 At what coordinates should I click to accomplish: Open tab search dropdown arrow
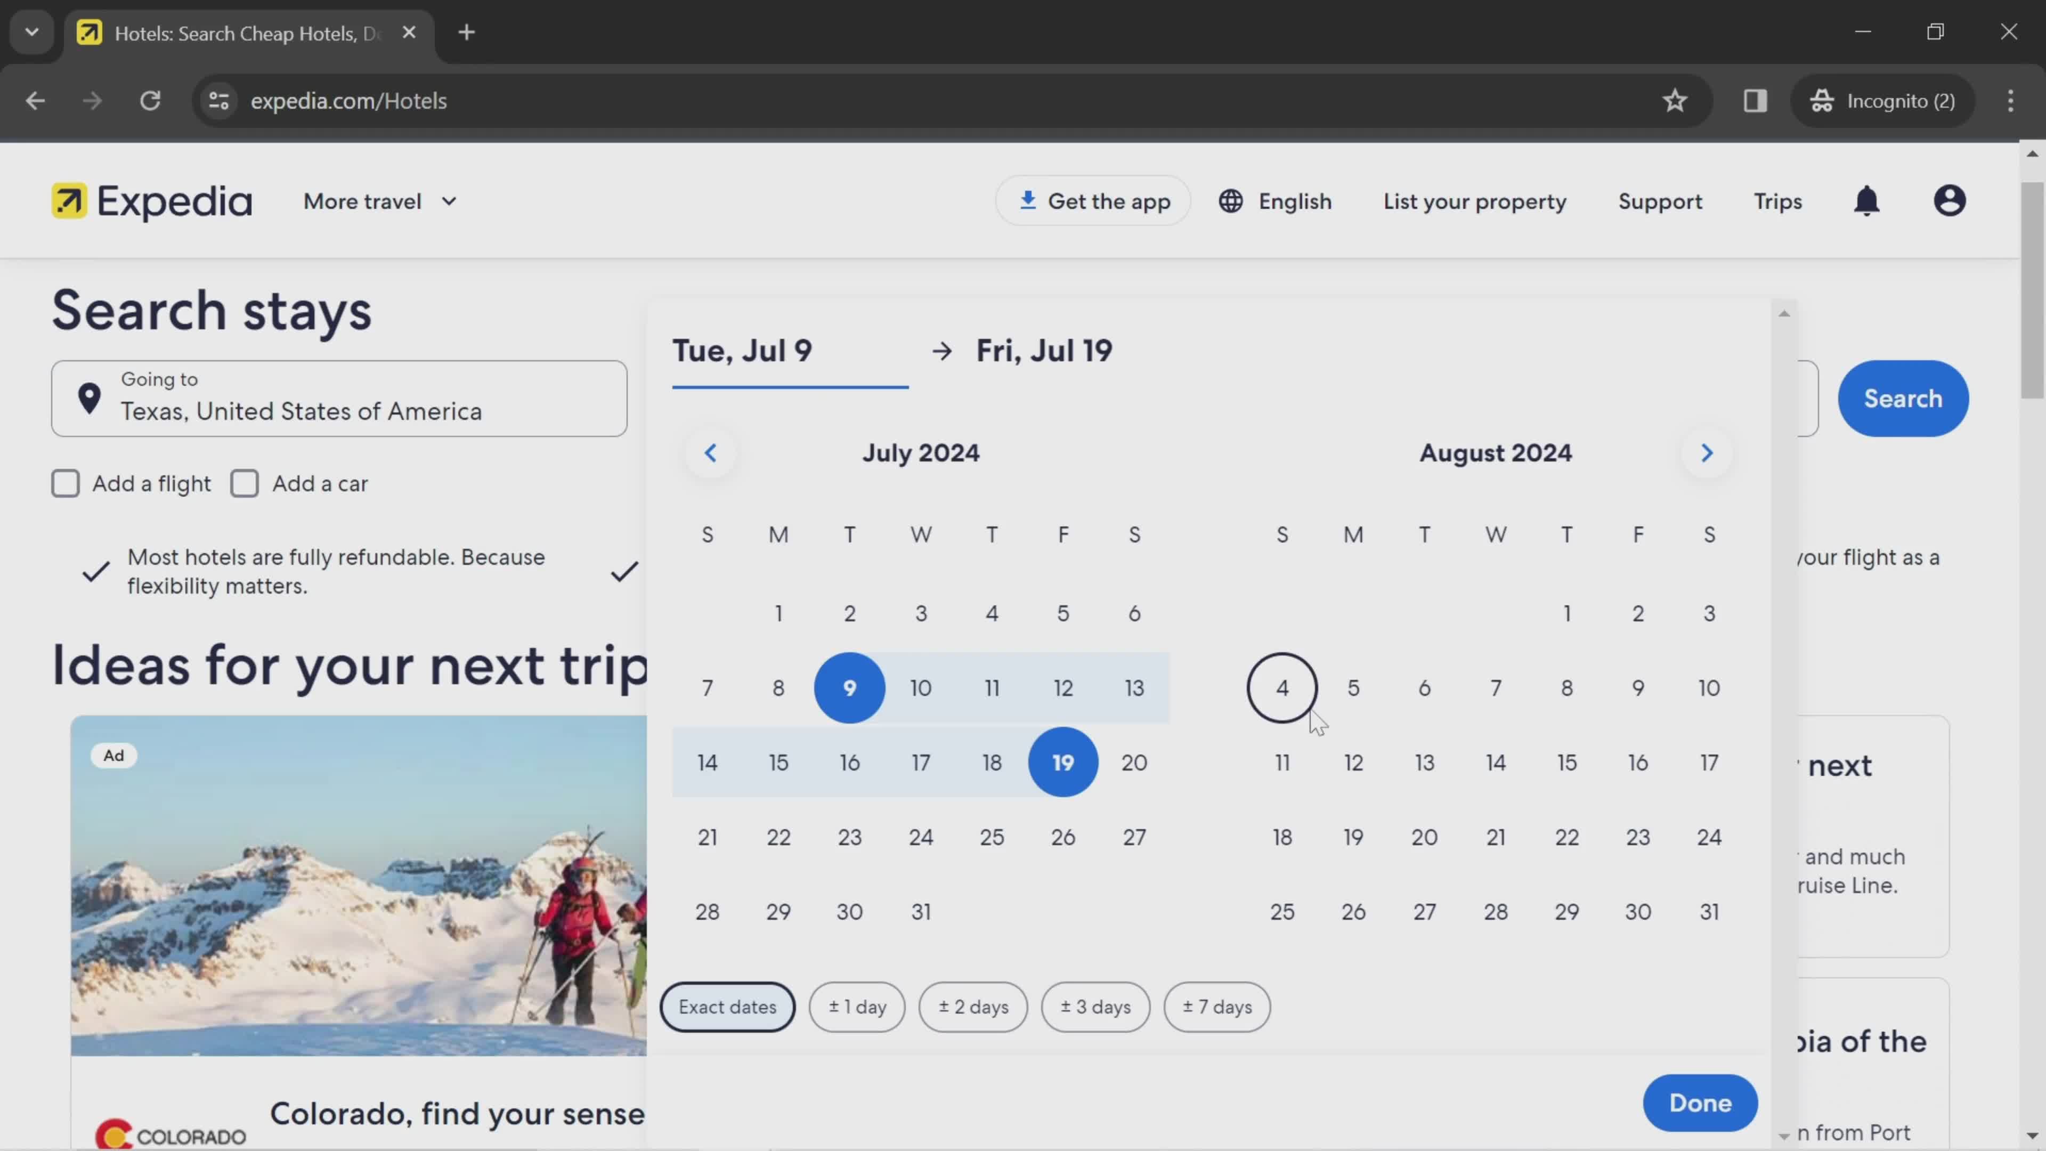[x=32, y=33]
